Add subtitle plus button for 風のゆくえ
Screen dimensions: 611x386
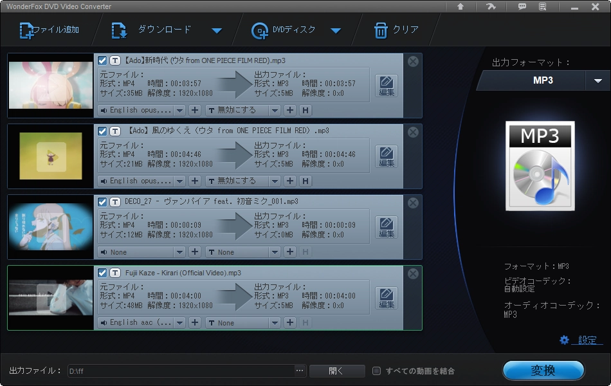290,181
